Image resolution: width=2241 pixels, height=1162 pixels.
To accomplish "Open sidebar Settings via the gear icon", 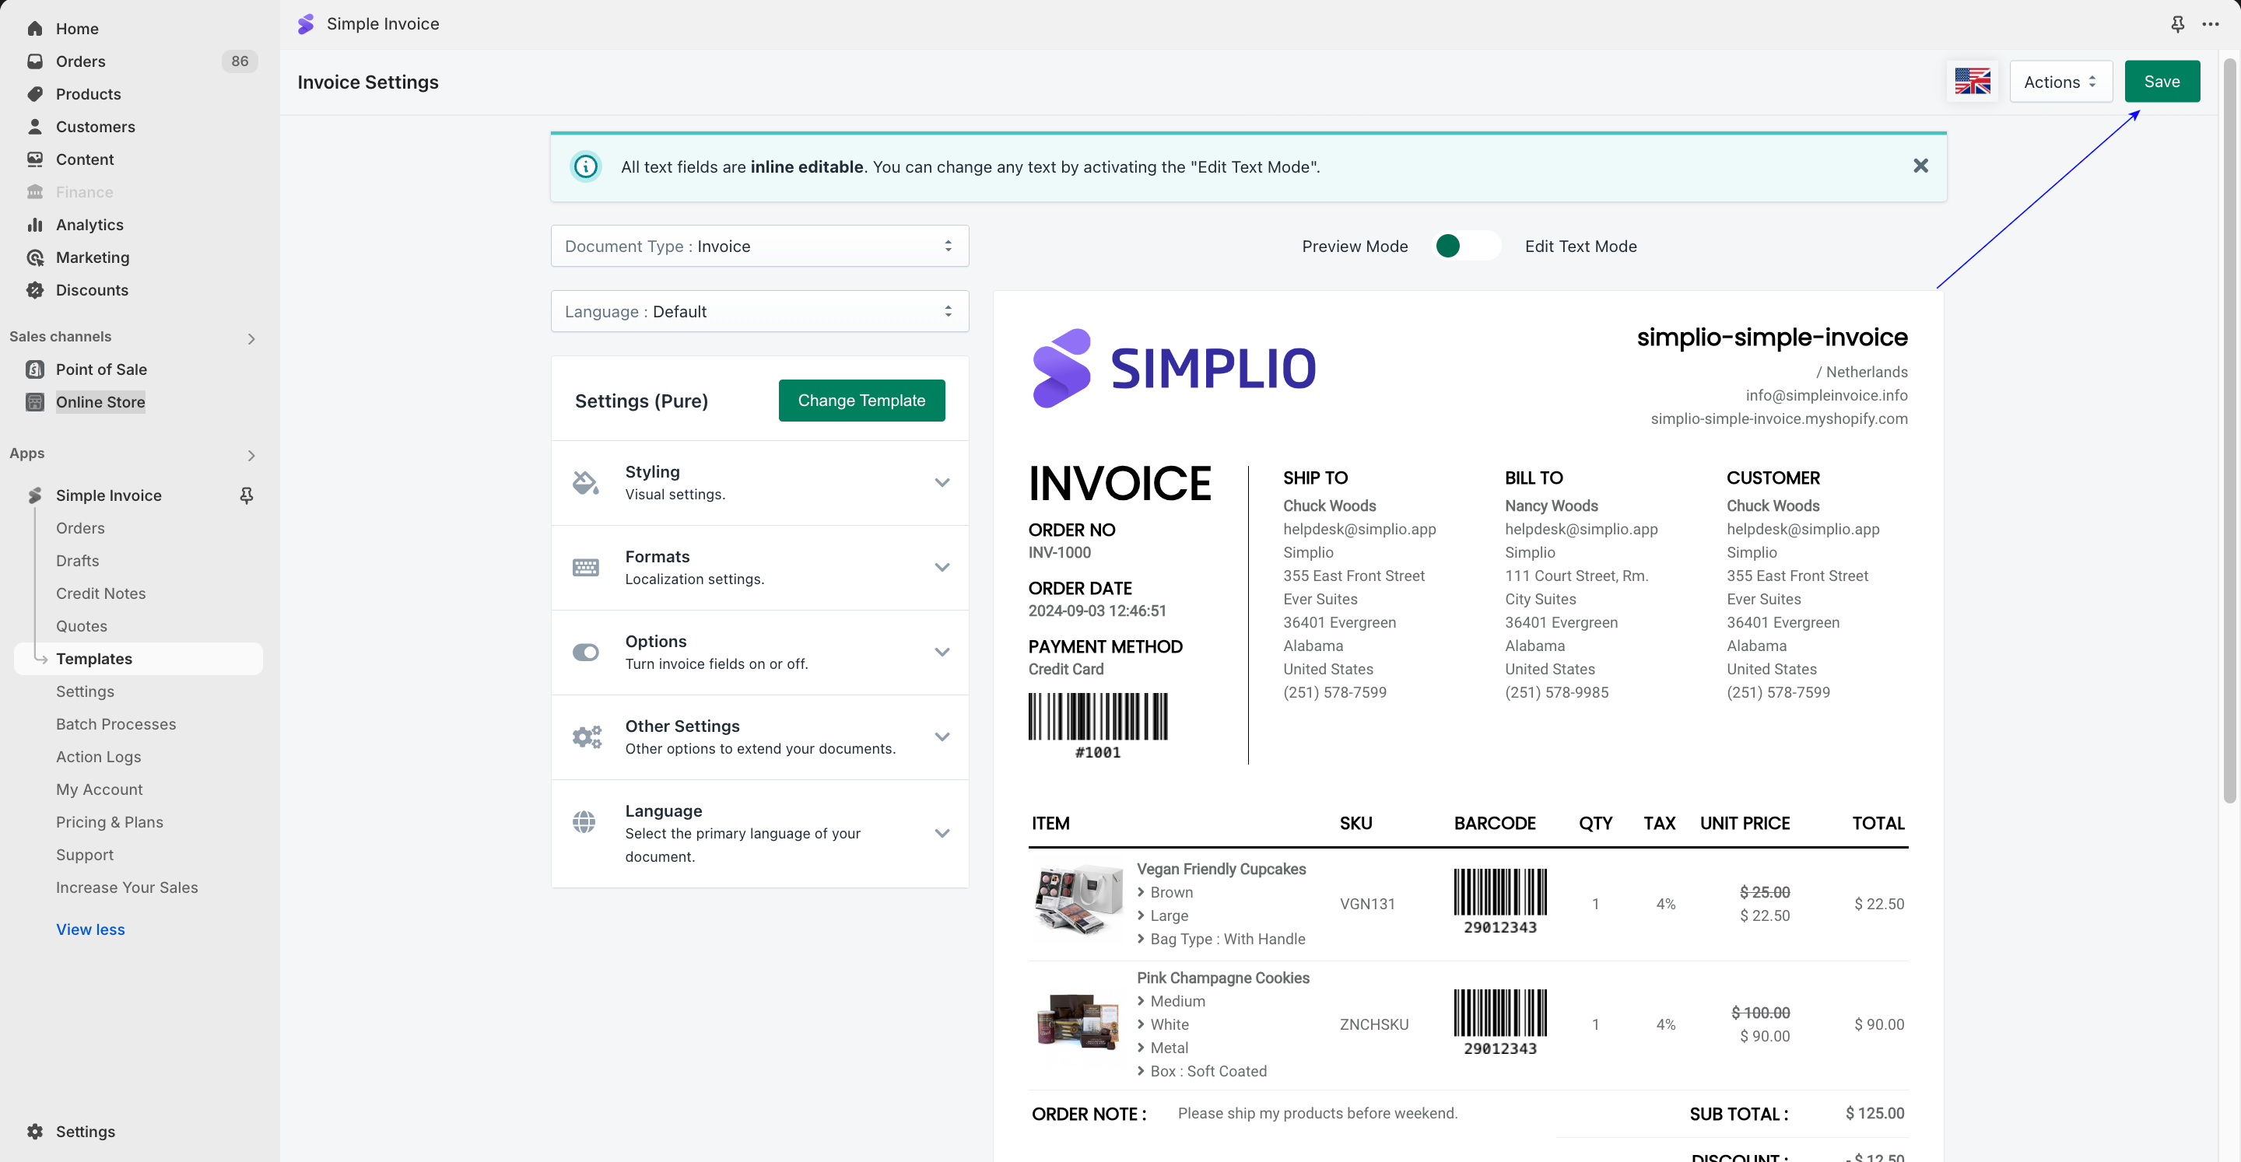I will (35, 1131).
